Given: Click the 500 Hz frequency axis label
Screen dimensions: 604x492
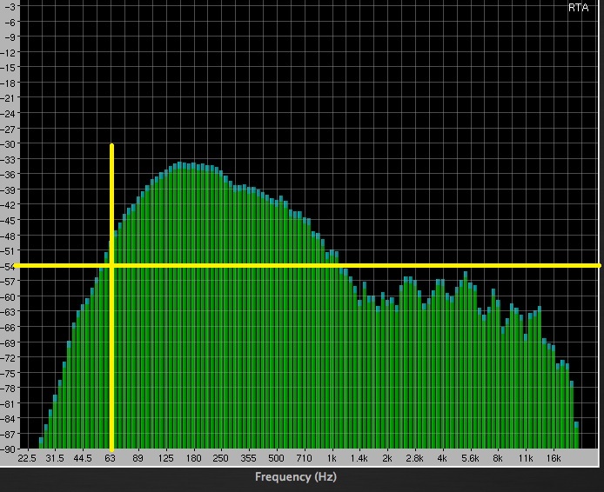Looking at the screenshot, I should point(276,457).
